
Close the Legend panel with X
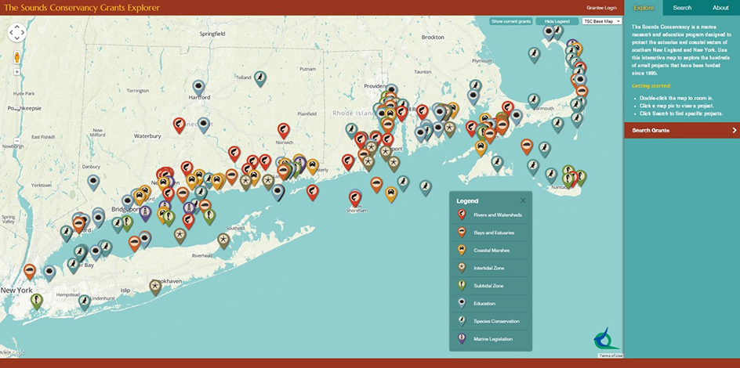(x=523, y=200)
